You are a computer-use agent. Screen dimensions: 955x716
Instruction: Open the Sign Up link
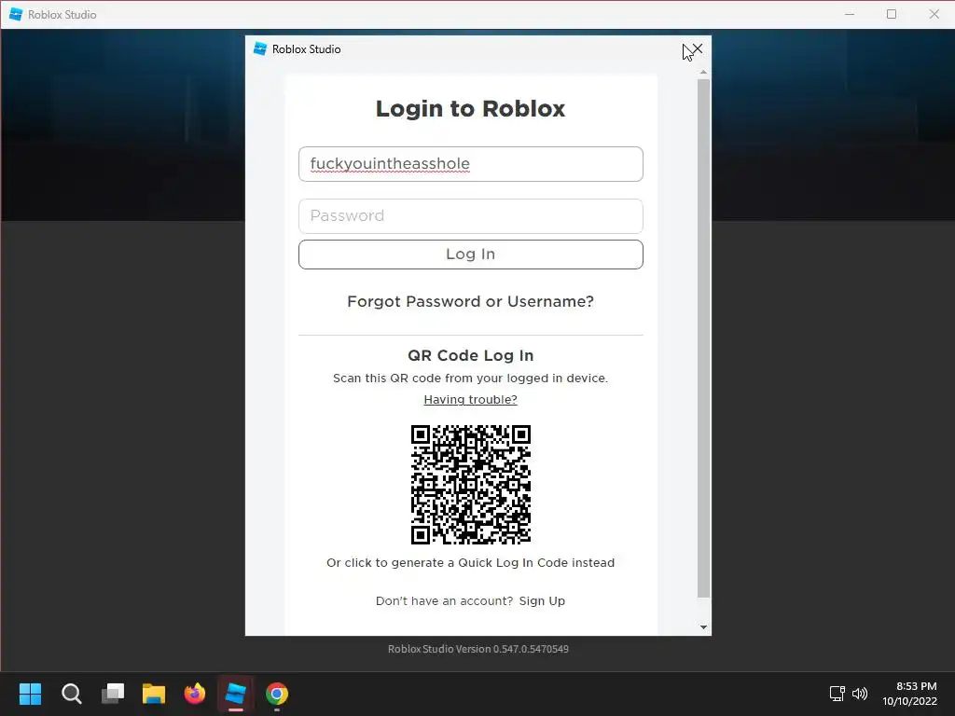pos(542,601)
